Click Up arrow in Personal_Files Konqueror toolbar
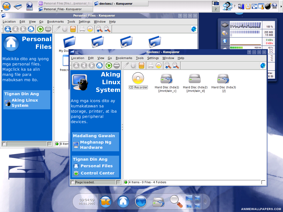This screenshot has width=283, height=212. 7,29
